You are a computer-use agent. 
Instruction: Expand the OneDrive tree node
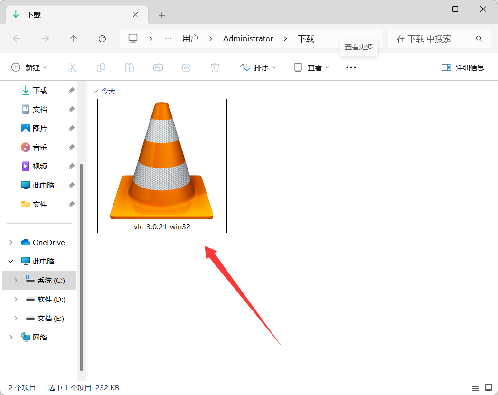[11, 242]
